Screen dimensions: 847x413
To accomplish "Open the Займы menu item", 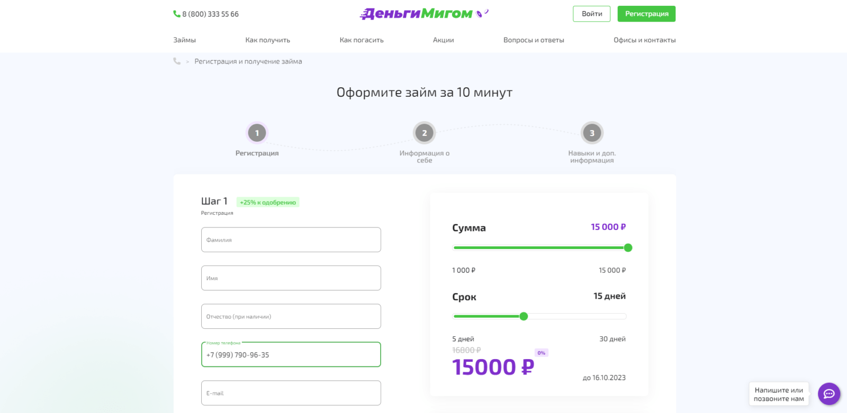I will [x=185, y=40].
